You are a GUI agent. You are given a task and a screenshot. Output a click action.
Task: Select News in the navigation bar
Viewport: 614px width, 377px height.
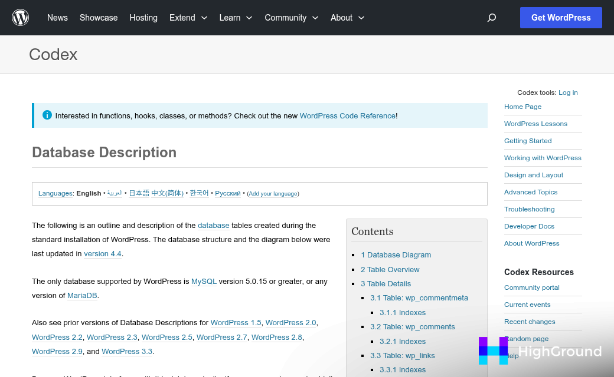[x=57, y=18]
